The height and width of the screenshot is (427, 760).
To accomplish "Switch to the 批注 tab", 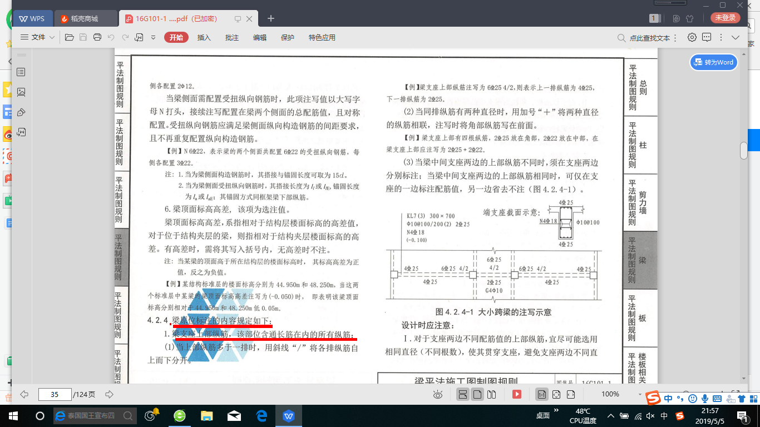I will pos(232,38).
